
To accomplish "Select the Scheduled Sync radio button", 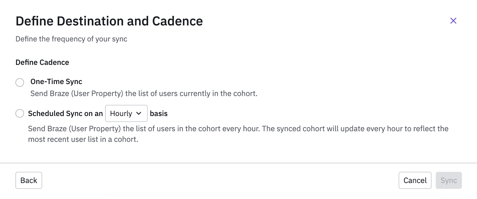I will point(20,113).
